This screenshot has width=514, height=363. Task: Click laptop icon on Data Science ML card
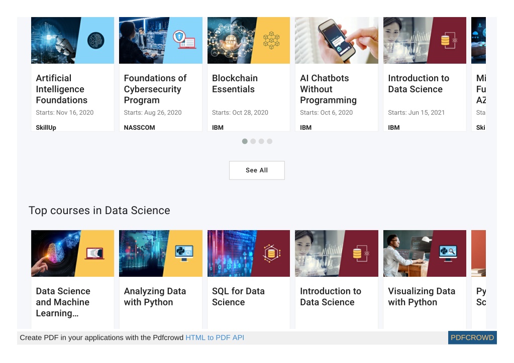coord(94,253)
